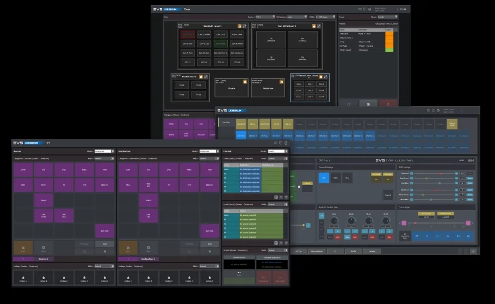Click Destinations Hotkey 5 in XY window

(209, 278)
